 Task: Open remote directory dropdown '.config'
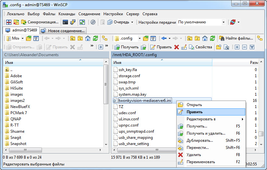tap(127, 38)
